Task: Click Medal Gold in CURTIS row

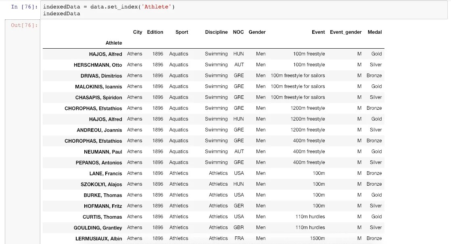Action: coord(376,217)
